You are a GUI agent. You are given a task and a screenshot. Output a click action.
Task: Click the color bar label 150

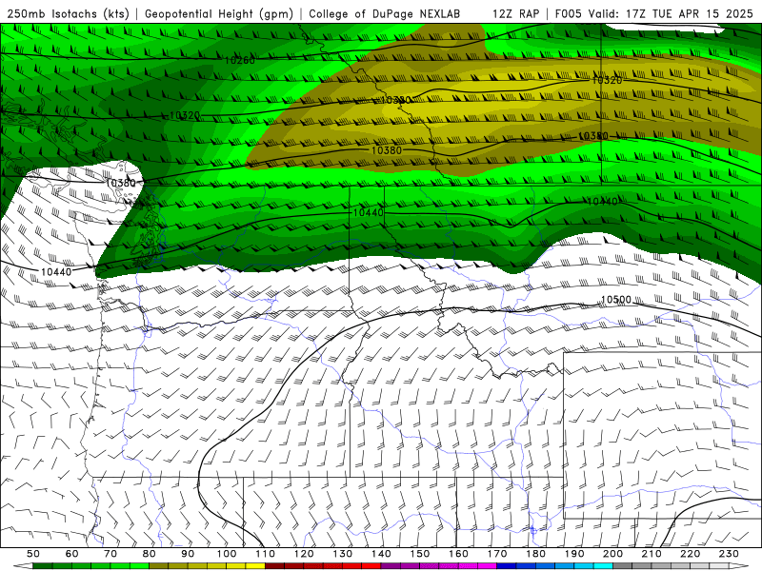click(420, 554)
